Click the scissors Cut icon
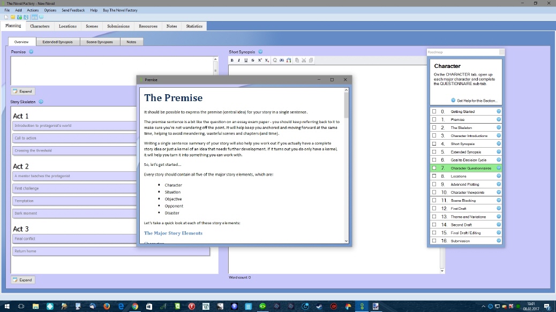The width and height of the screenshot is (556, 312). (304, 60)
